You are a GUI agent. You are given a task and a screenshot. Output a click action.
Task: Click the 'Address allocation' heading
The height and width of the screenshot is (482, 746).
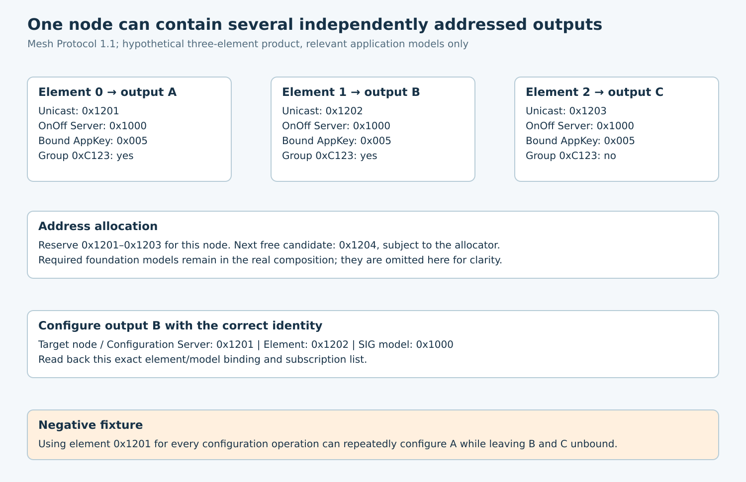point(98,226)
